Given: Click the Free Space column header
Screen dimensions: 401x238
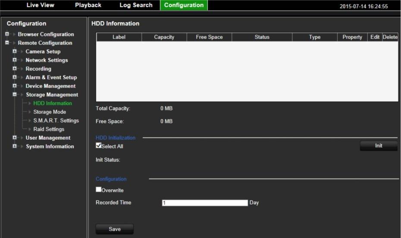Looking at the screenshot, I should (x=209, y=37).
